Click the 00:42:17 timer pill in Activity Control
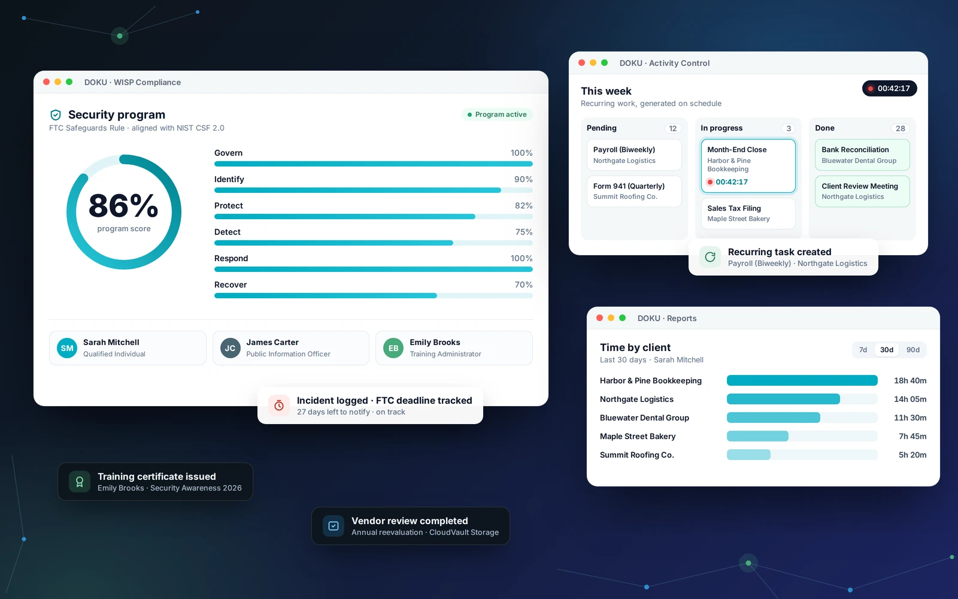 pyautogui.click(x=889, y=88)
